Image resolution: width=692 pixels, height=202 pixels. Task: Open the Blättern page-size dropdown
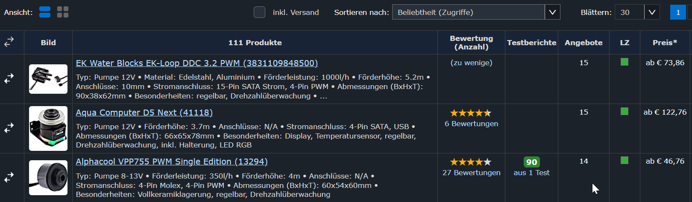tap(637, 12)
